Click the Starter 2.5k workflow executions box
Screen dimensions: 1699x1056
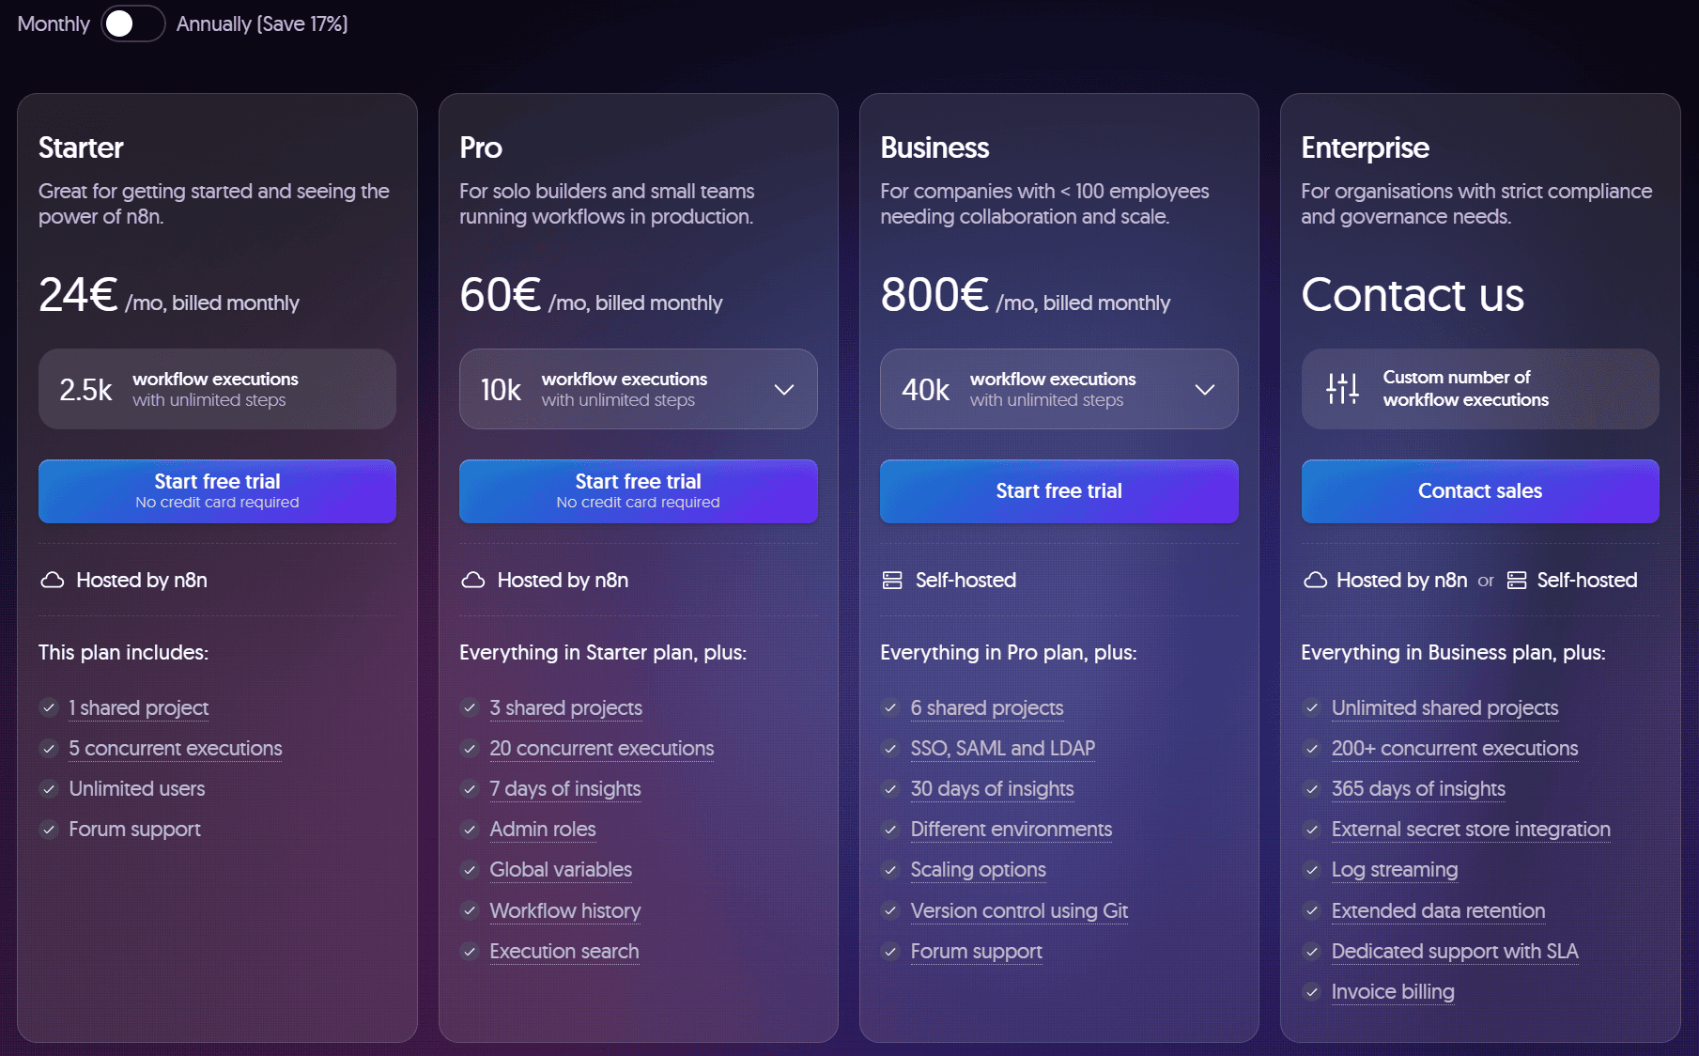pos(217,389)
